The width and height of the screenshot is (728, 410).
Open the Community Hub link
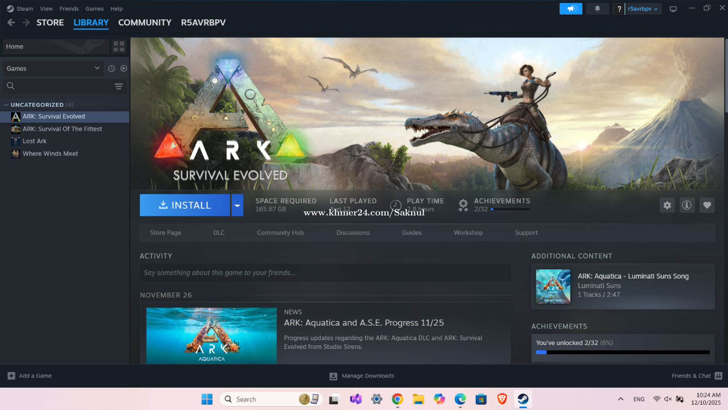tap(280, 233)
